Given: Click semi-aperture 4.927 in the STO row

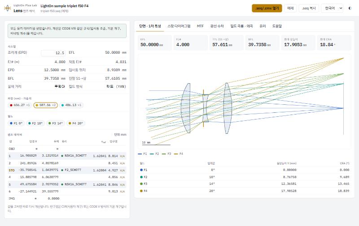Looking at the screenshot, I should pyautogui.click(x=113, y=171).
